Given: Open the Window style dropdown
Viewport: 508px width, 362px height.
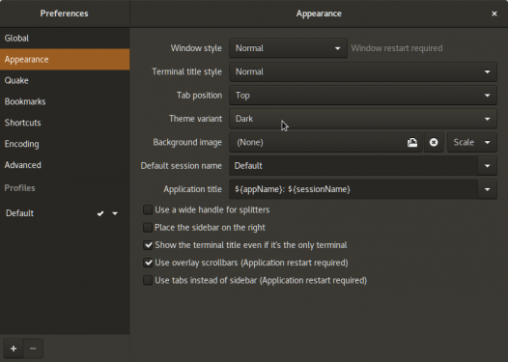Looking at the screenshot, I should pyautogui.click(x=288, y=48).
